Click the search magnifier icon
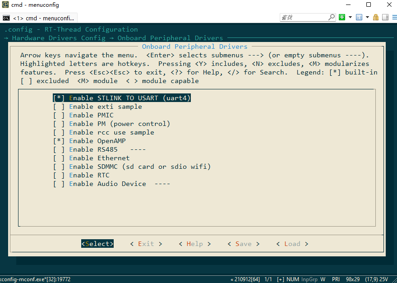The width and height of the screenshot is (397, 283). click(332, 18)
